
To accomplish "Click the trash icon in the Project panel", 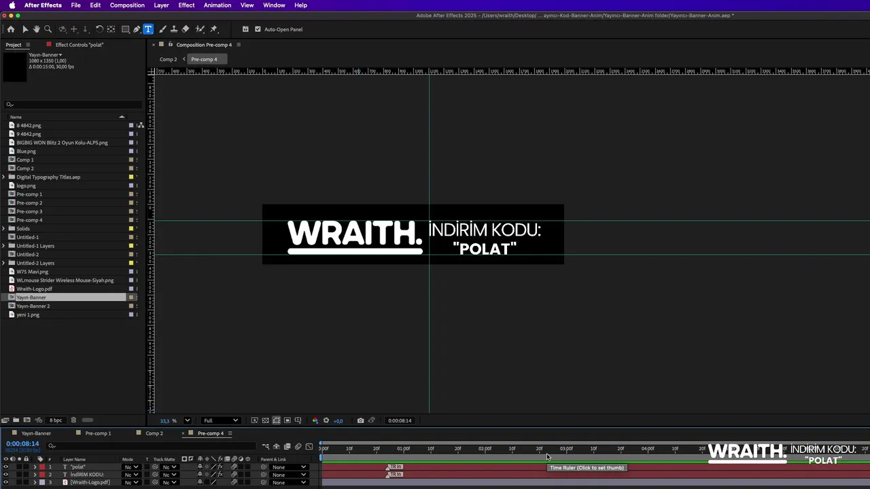I will (x=73, y=420).
